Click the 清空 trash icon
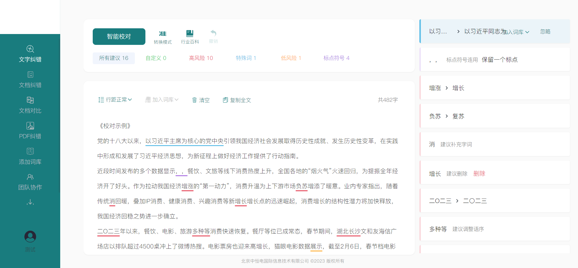The width and height of the screenshot is (578, 268). point(194,100)
